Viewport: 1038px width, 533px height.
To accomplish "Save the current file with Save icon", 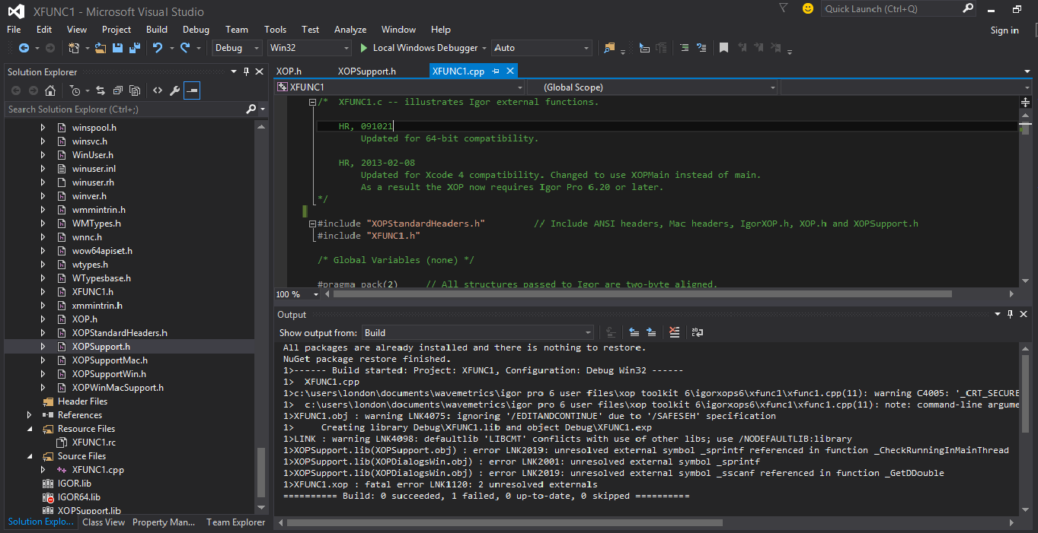I will pyautogui.click(x=118, y=48).
